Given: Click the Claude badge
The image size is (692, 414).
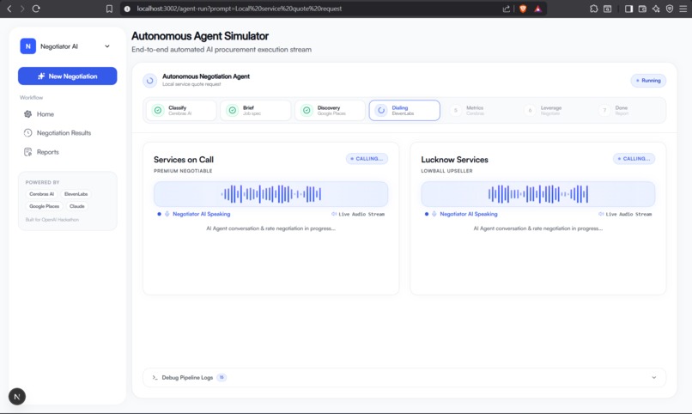Looking at the screenshot, I should 76,206.
